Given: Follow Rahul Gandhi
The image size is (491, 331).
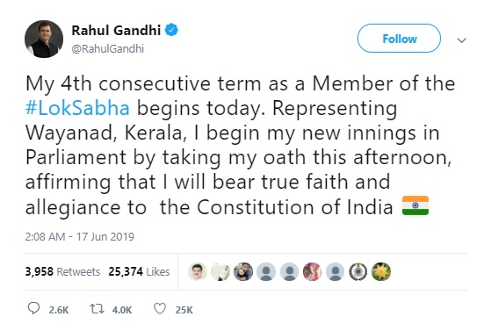Looking at the screenshot, I should point(400,39).
